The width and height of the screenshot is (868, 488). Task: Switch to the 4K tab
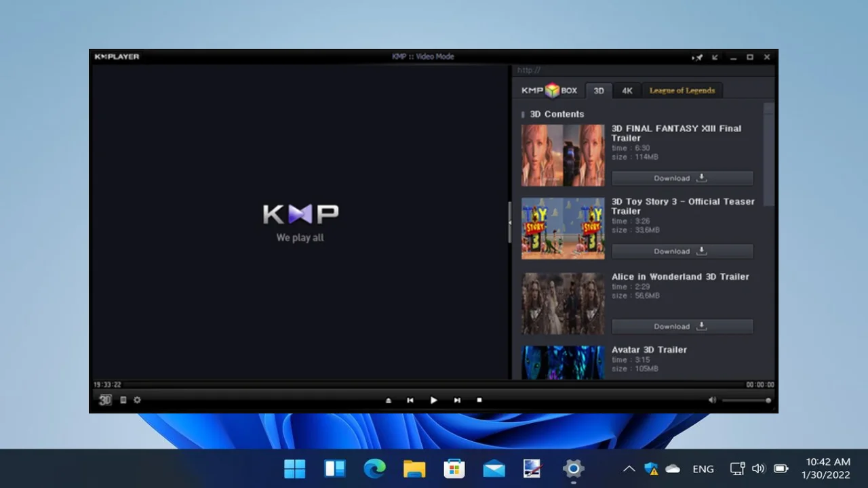pos(627,91)
